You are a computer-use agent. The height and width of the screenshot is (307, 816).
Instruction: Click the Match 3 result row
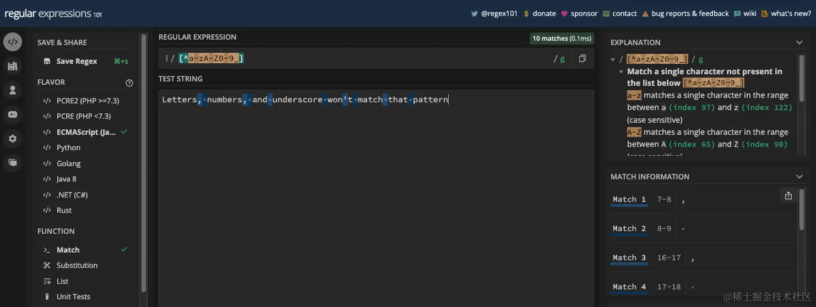[704, 257]
